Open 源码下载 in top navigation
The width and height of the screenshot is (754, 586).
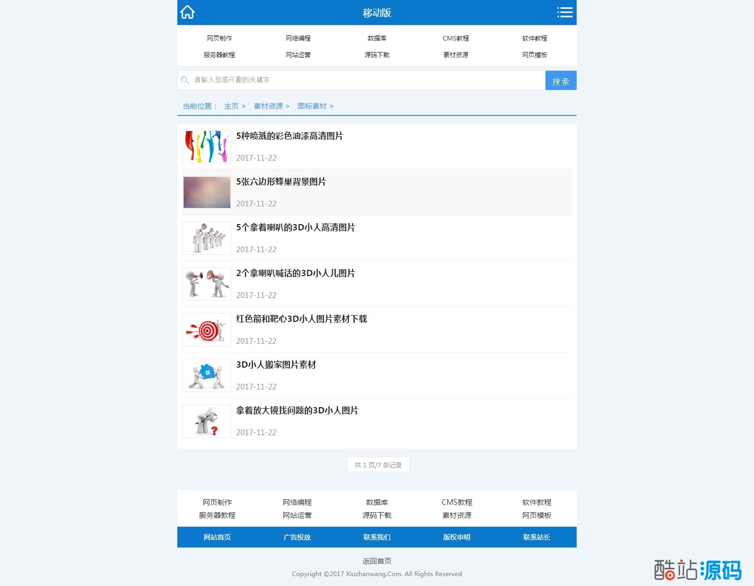[x=377, y=55]
